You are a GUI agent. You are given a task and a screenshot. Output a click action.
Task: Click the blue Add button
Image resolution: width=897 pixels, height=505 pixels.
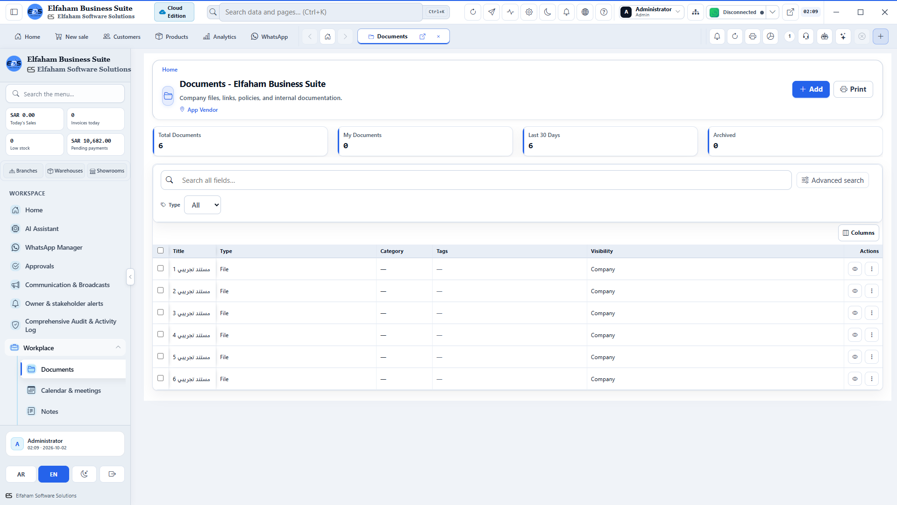coord(811,89)
